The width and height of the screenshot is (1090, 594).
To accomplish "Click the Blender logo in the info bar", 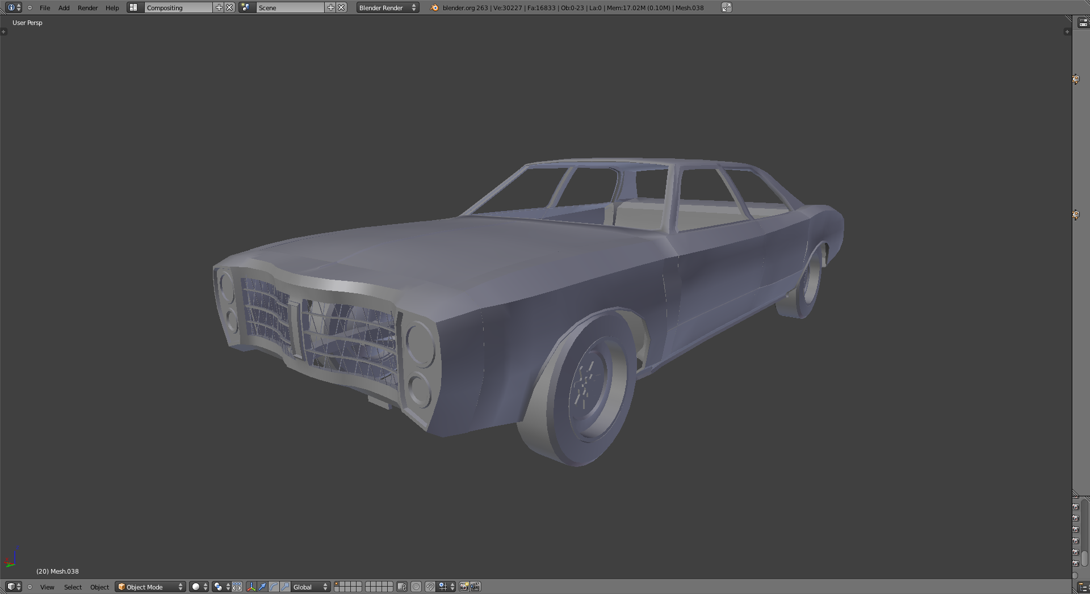I will click(434, 7).
